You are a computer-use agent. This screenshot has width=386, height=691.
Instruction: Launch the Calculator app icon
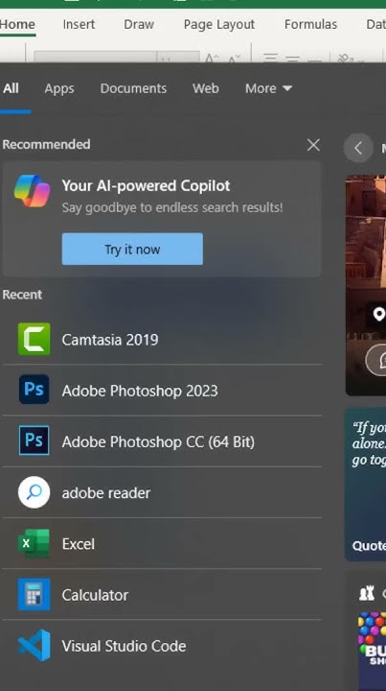34,594
